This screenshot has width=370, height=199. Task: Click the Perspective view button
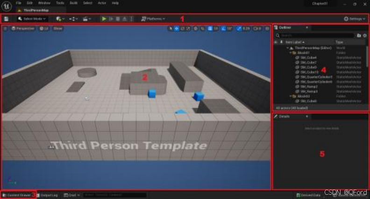(23, 29)
